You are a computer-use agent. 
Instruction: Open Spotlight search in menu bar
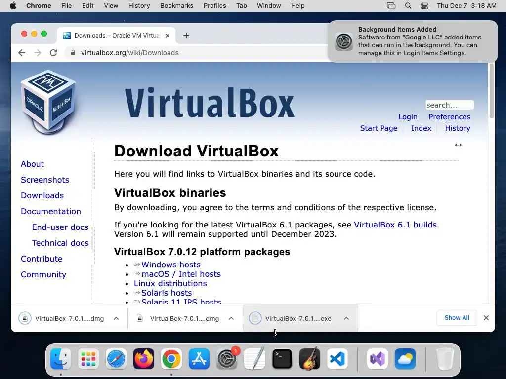[408, 6]
